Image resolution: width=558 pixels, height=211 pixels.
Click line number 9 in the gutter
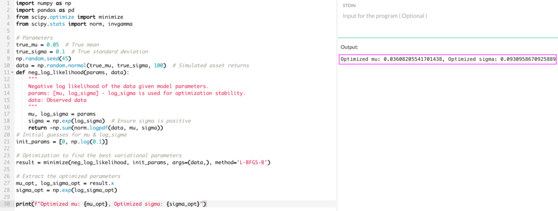coord(8,59)
